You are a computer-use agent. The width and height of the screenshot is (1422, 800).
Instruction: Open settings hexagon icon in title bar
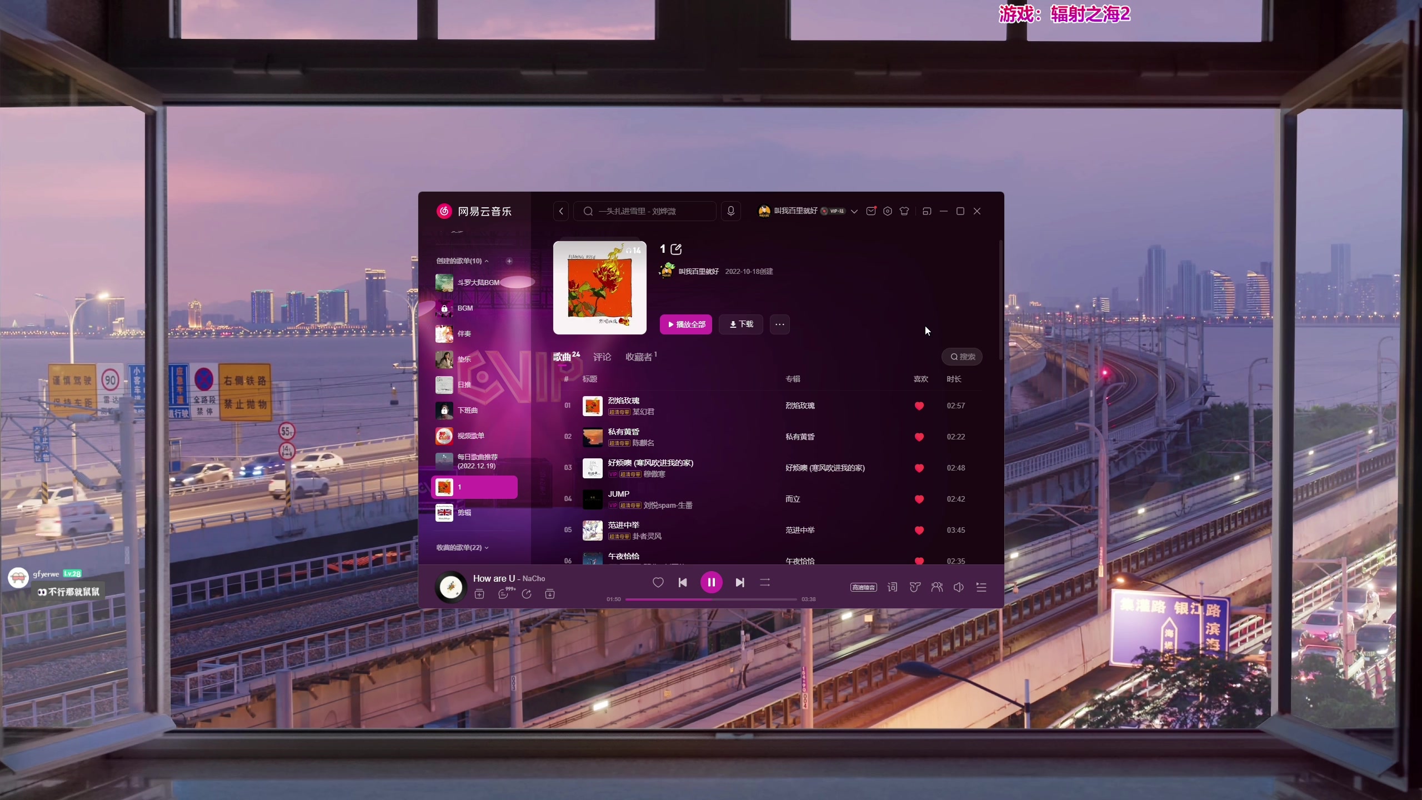[x=888, y=211]
